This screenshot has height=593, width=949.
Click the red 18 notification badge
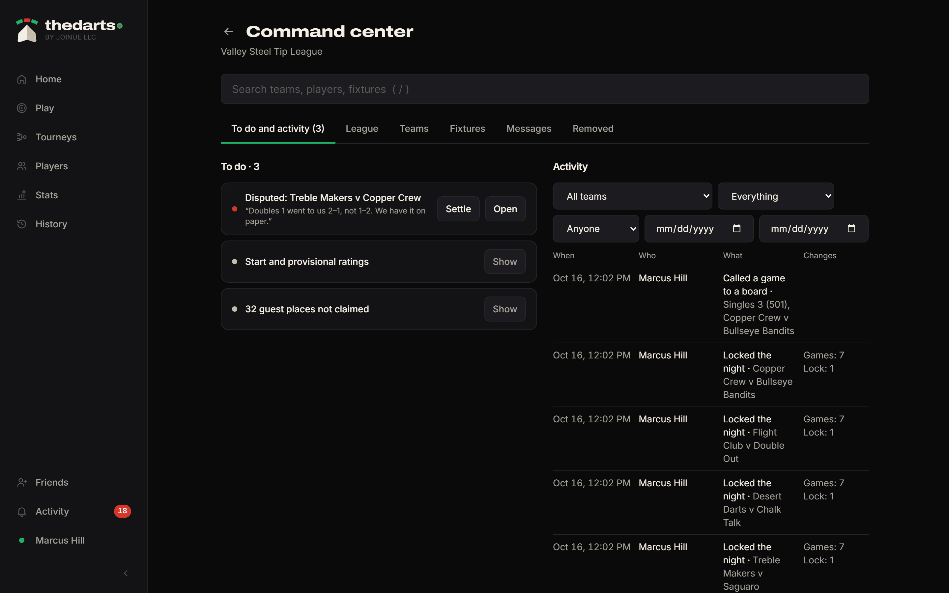(122, 511)
